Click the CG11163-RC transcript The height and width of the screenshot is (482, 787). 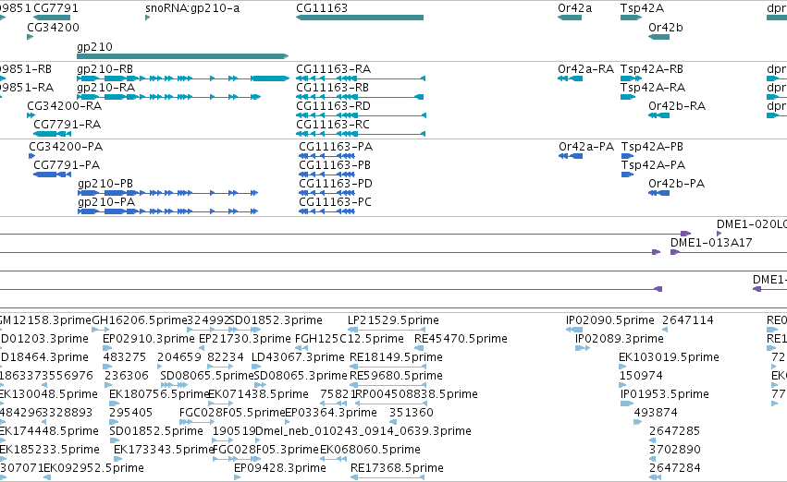[361, 134]
